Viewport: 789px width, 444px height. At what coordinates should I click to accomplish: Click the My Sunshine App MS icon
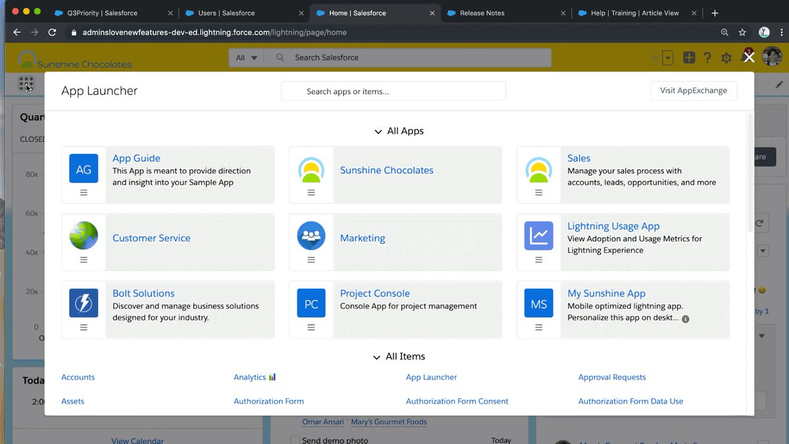pyautogui.click(x=538, y=303)
